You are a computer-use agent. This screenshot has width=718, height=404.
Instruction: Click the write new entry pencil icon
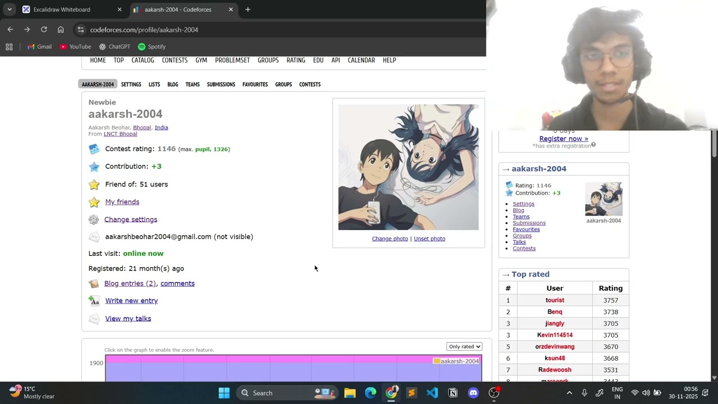(x=94, y=301)
